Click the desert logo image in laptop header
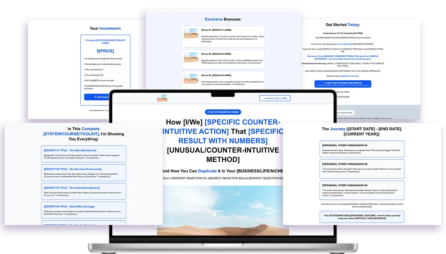 [162, 98]
